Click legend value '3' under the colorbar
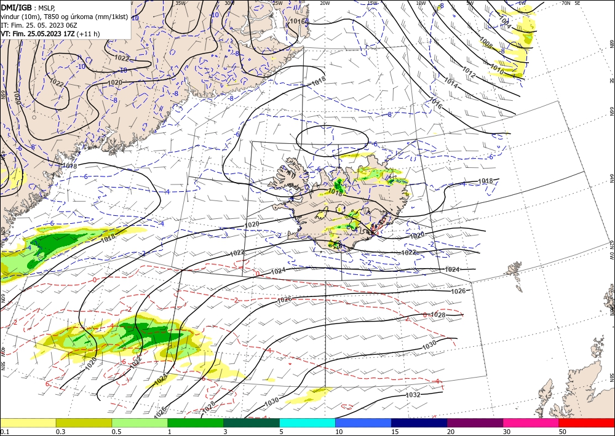This screenshot has width=615, height=436. [225, 432]
